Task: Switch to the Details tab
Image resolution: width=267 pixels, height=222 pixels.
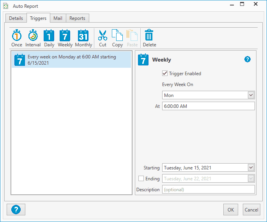Action: point(16,18)
